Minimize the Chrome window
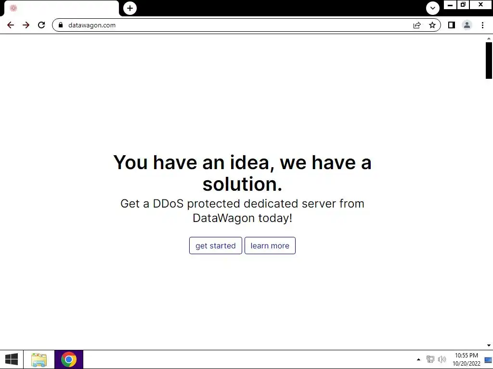Image resolution: width=493 pixels, height=369 pixels. (x=450, y=5)
